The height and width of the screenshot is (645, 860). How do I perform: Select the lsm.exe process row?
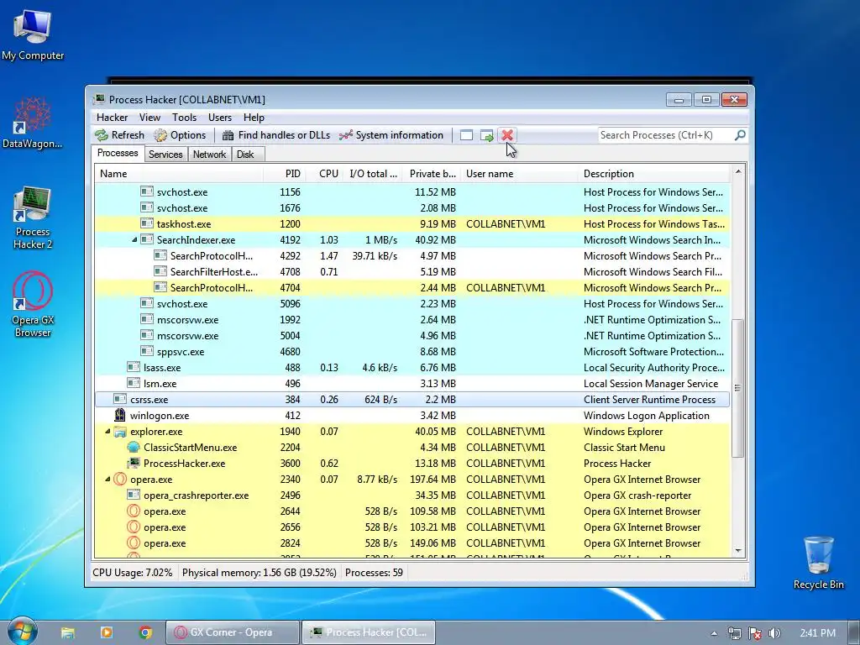(x=412, y=383)
